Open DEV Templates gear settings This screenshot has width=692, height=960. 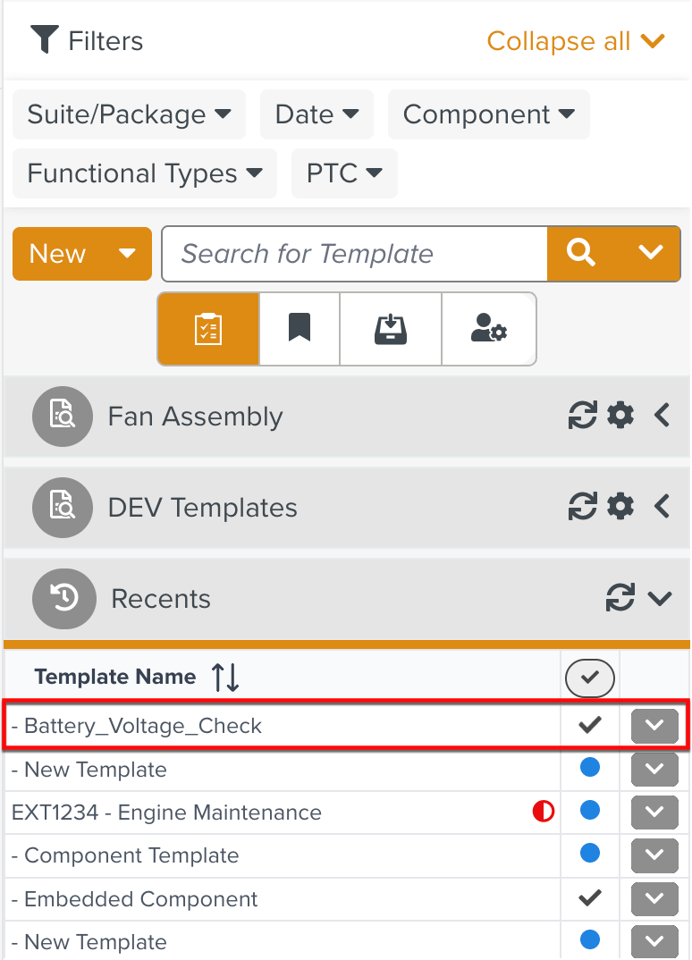click(x=620, y=507)
